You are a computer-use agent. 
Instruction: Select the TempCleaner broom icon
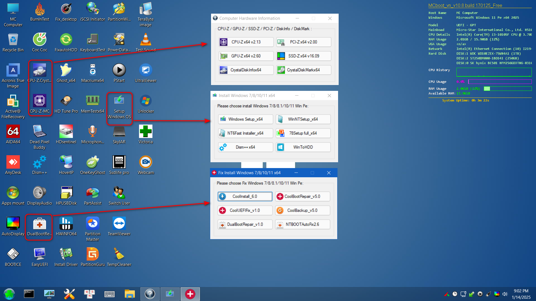119,254
